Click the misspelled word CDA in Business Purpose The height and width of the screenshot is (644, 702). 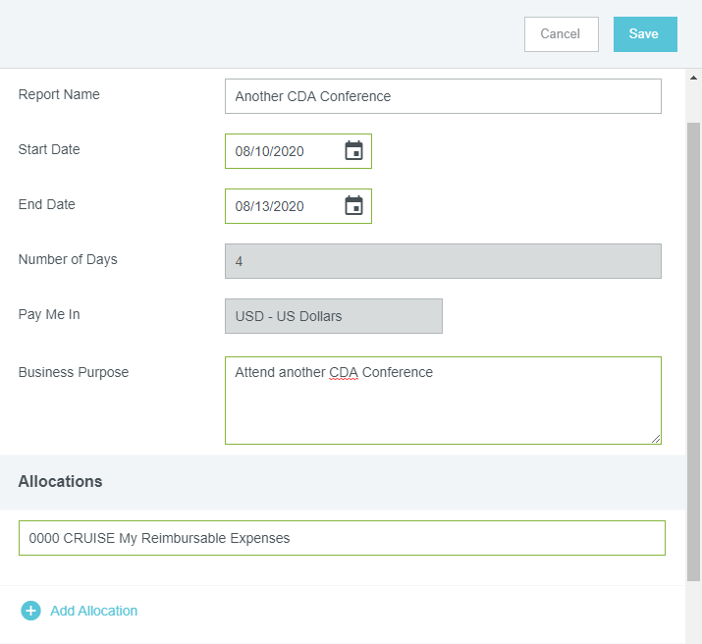[344, 373]
